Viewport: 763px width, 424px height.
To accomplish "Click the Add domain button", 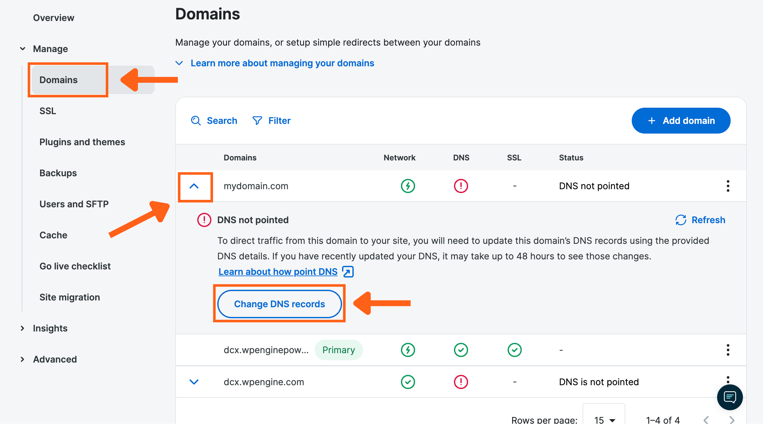I will 681,120.
